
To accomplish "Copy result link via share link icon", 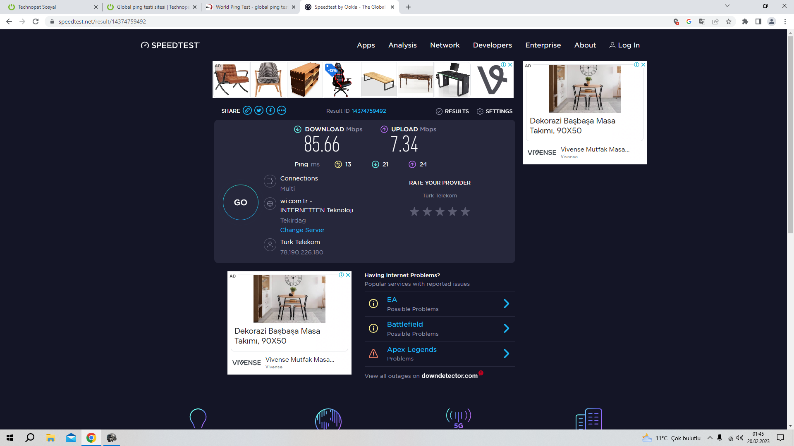I will click(247, 110).
